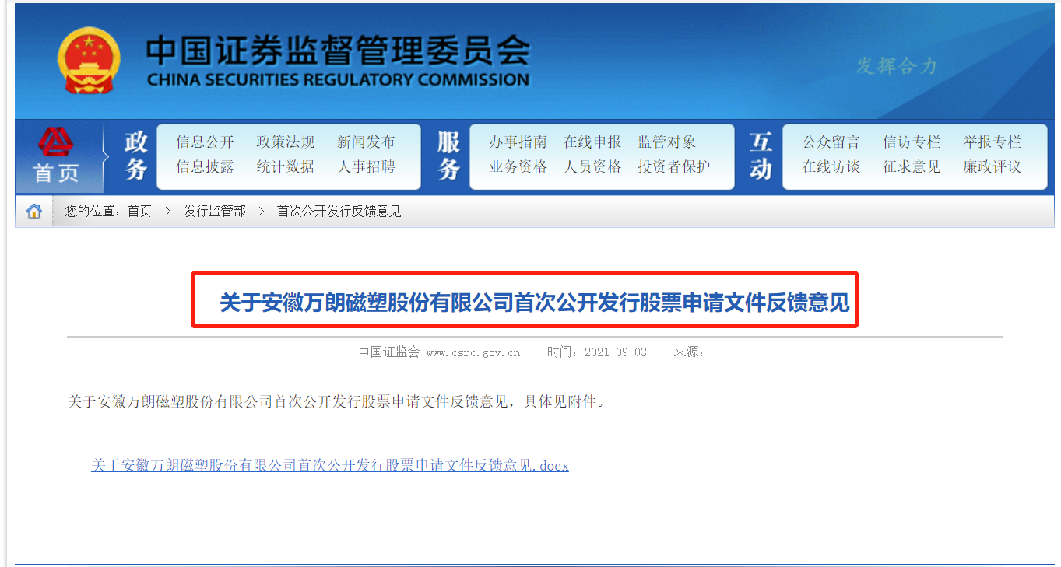This screenshot has height=567, width=1061.
Task: Select 在线申报 service entry
Action: [592, 142]
